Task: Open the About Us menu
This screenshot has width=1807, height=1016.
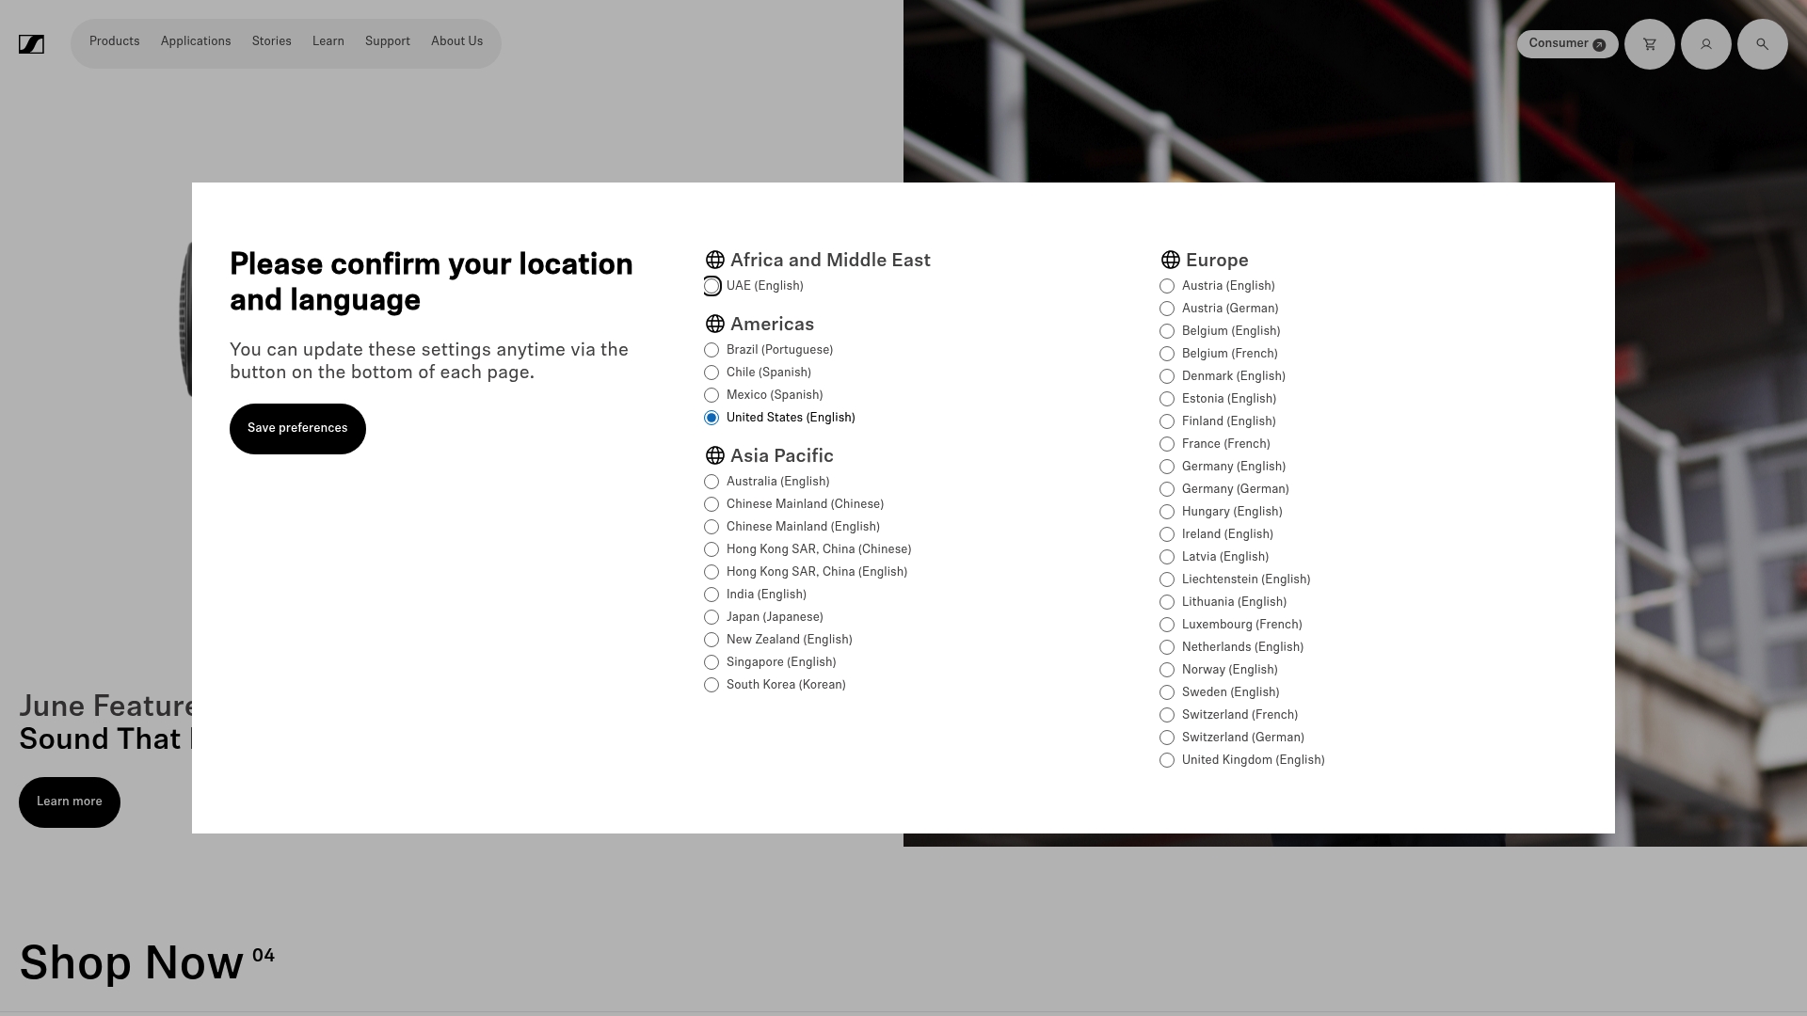Action: [456, 41]
